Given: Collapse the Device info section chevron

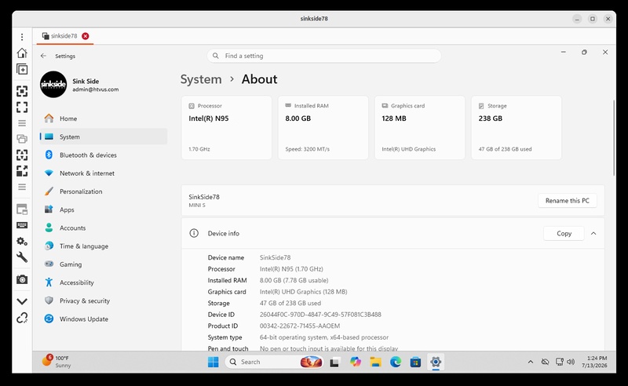Looking at the screenshot, I should pos(593,234).
